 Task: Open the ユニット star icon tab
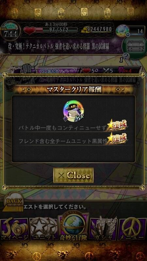click(44, 229)
